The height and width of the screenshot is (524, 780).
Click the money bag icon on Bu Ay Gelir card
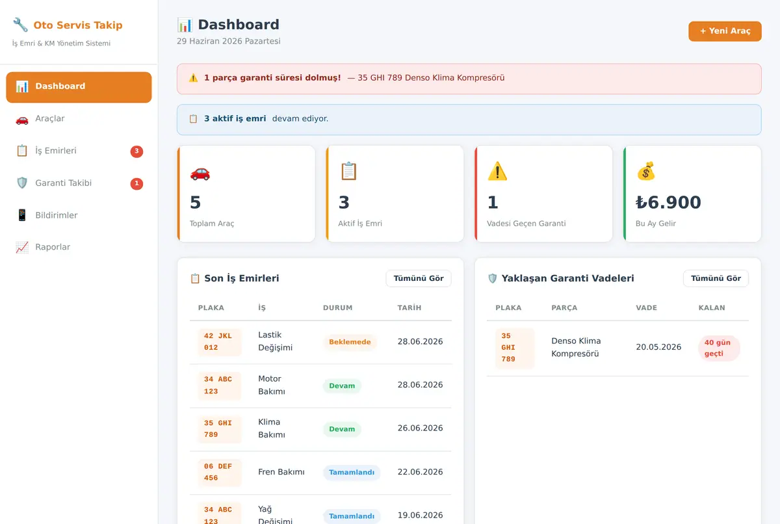(x=646, y=172)
